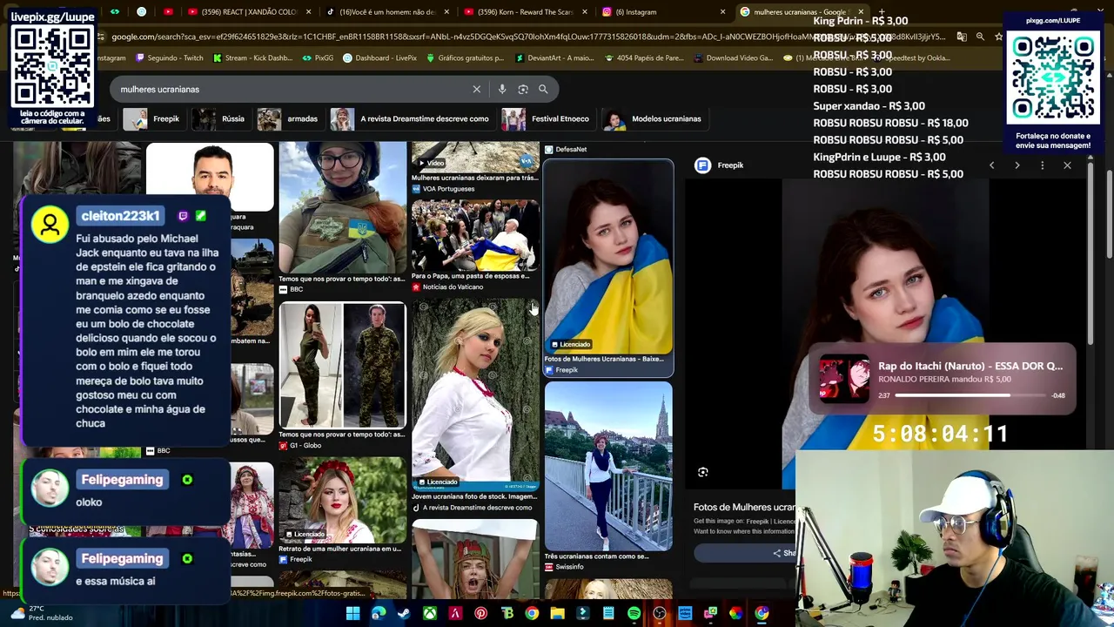Open 'Três ucranianas contam como se...' caption
Image resolution: width=1114 pixels, height=627 pixels.
596,556
